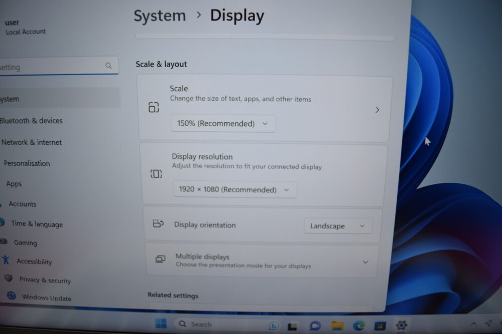502x334 pixels.
Task: Expand the Multiple displays section
Action: [365, 262]
